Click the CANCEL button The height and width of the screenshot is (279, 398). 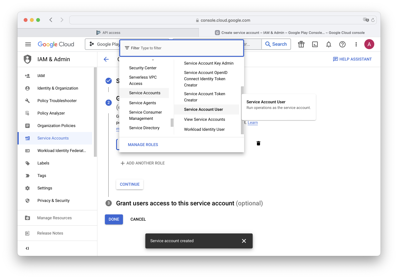pos(138,219)
